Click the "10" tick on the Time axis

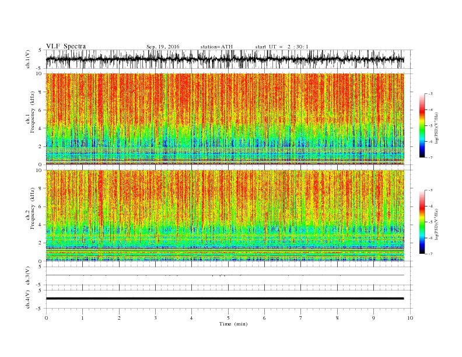(x=410, y=318)
